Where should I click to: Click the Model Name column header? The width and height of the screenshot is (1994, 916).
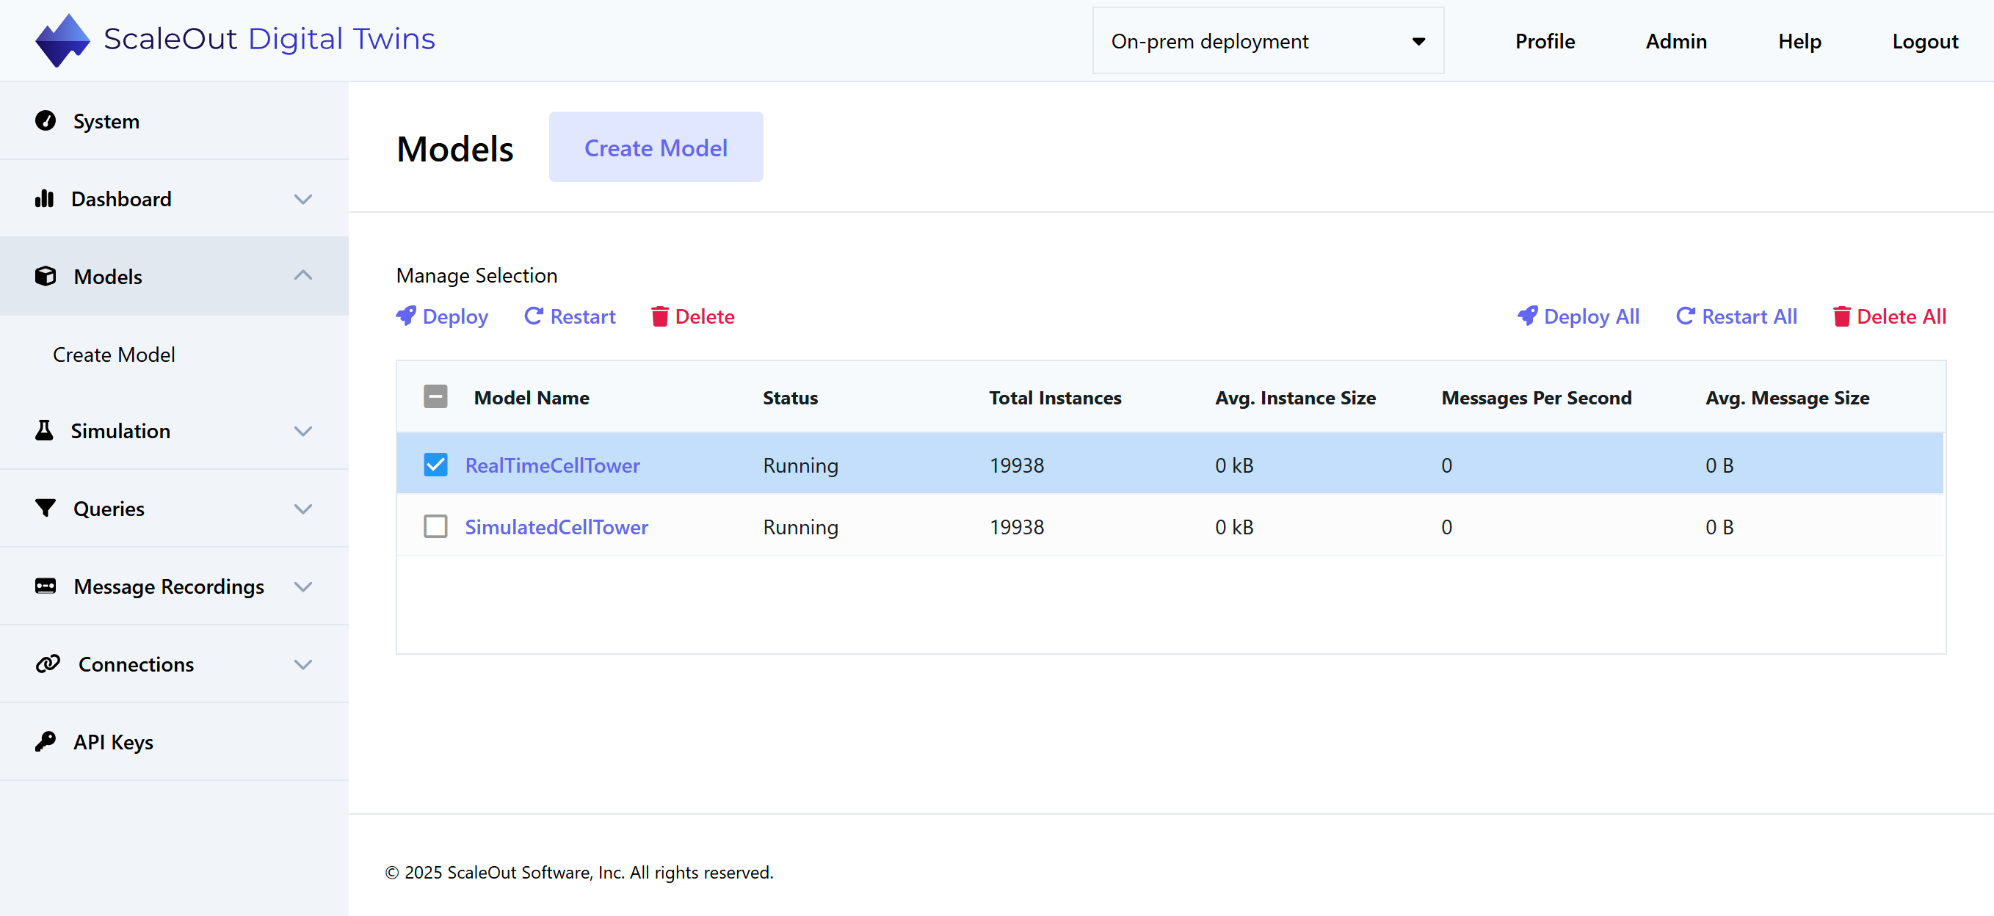tap(531, 398)
